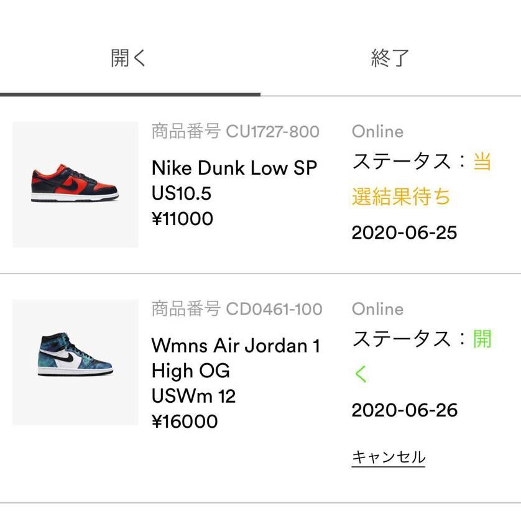Image resolution: width=521 pixels, height=516 pixels.
Task: Click the green 開く status text
Action: (481, 339)
